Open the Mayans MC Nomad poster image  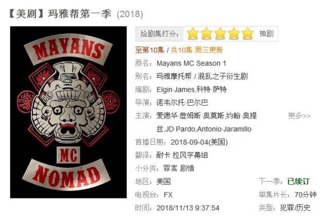point(68,112)
